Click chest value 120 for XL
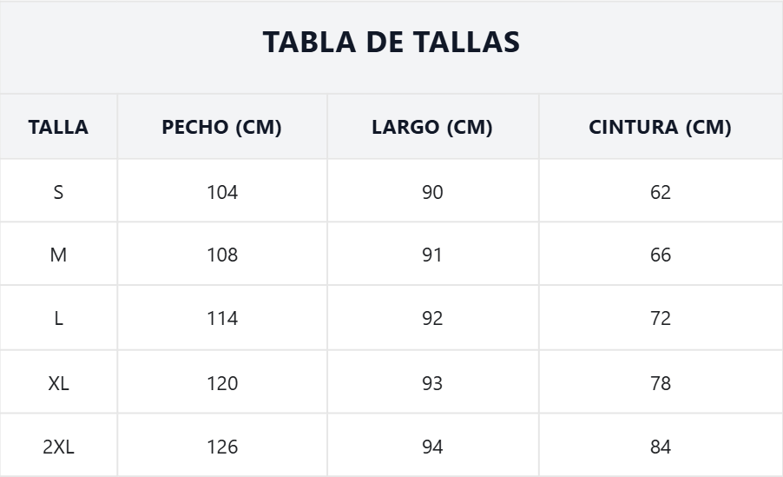This screenshot has height=477, width=783. [x=222, y=383]
